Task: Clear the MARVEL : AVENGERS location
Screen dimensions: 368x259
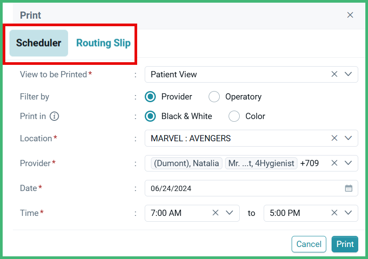Action: click(x=334, y=138)
